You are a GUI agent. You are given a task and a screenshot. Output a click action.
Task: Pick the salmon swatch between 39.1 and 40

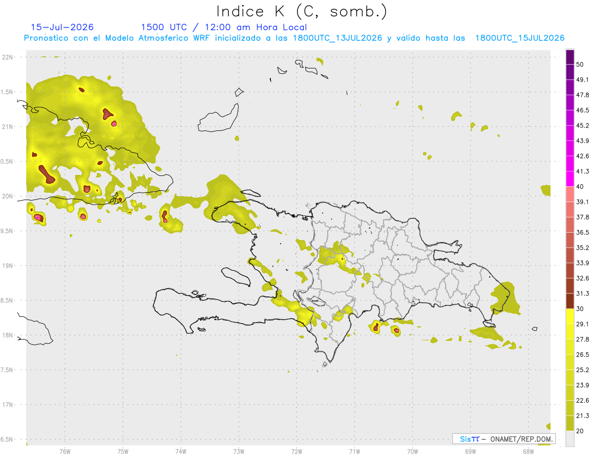pos(570,194)
